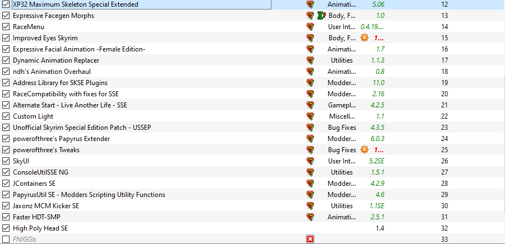Uncheck the High Poly Head SE mod
The width and height of the screenshot is (505, 244).
click(x=6, y=228)
